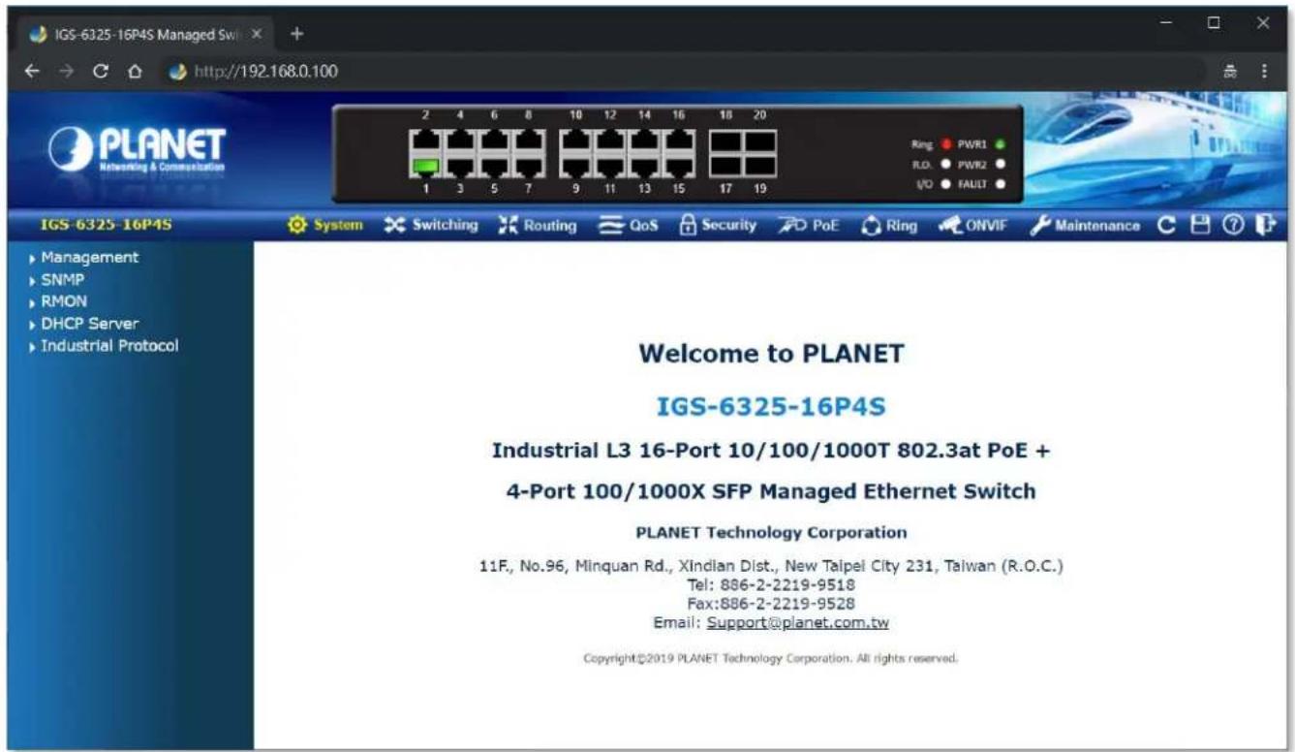The image size is (1295, 752).
Task: Expand the Management tree item
Action: click(x=87, y=258)
